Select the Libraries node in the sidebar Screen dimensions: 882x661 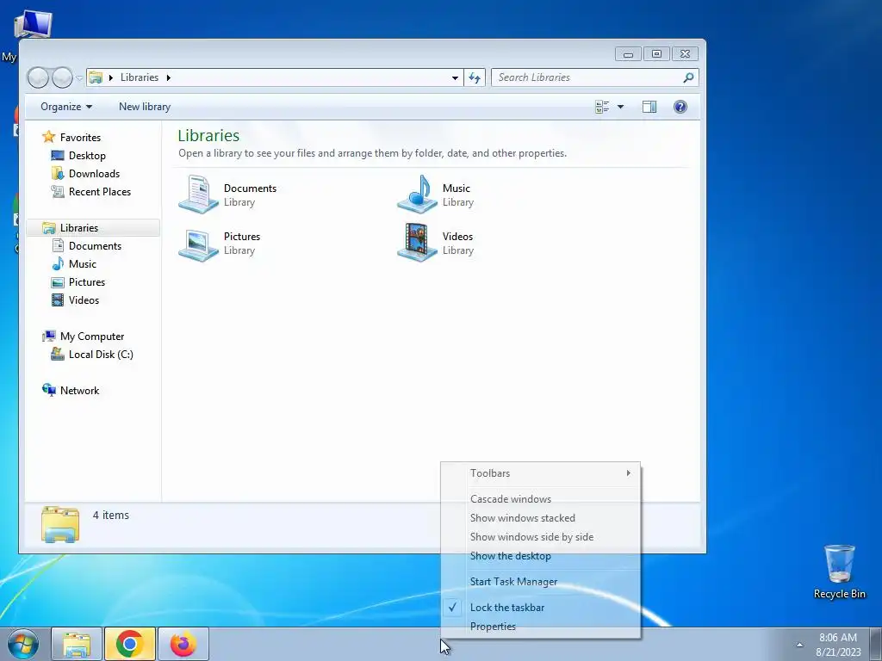[x=93, y=227]
